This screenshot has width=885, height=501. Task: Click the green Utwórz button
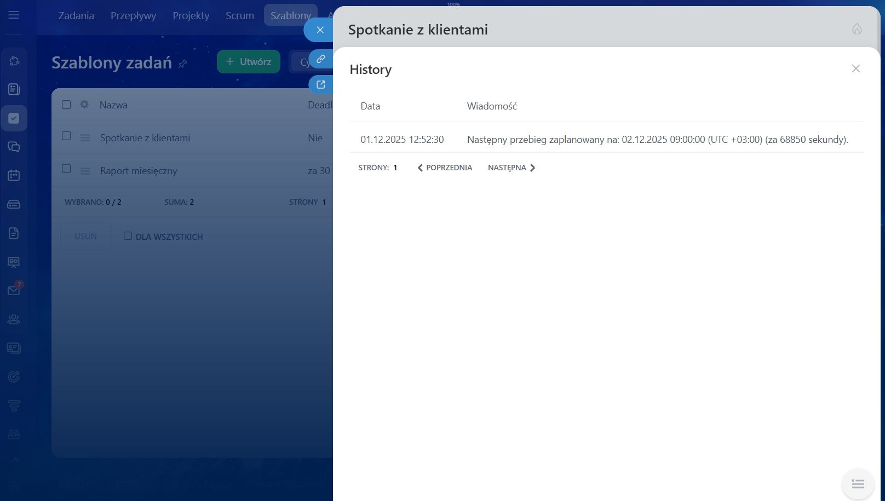click(x=249, y=62)
